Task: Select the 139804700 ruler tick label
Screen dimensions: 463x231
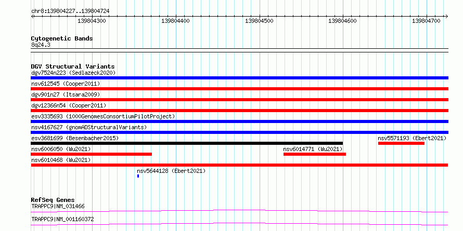Action: [x=426, y=21]
